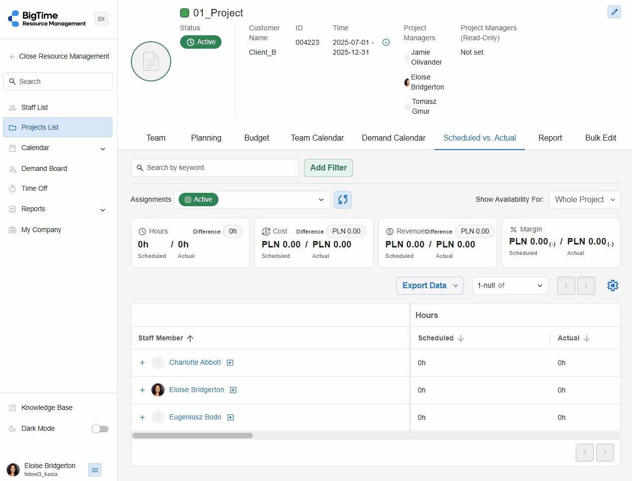632x481 pixels.
Task: Expand Charlotte Abbott's row with plus
Action: point(142,363)
